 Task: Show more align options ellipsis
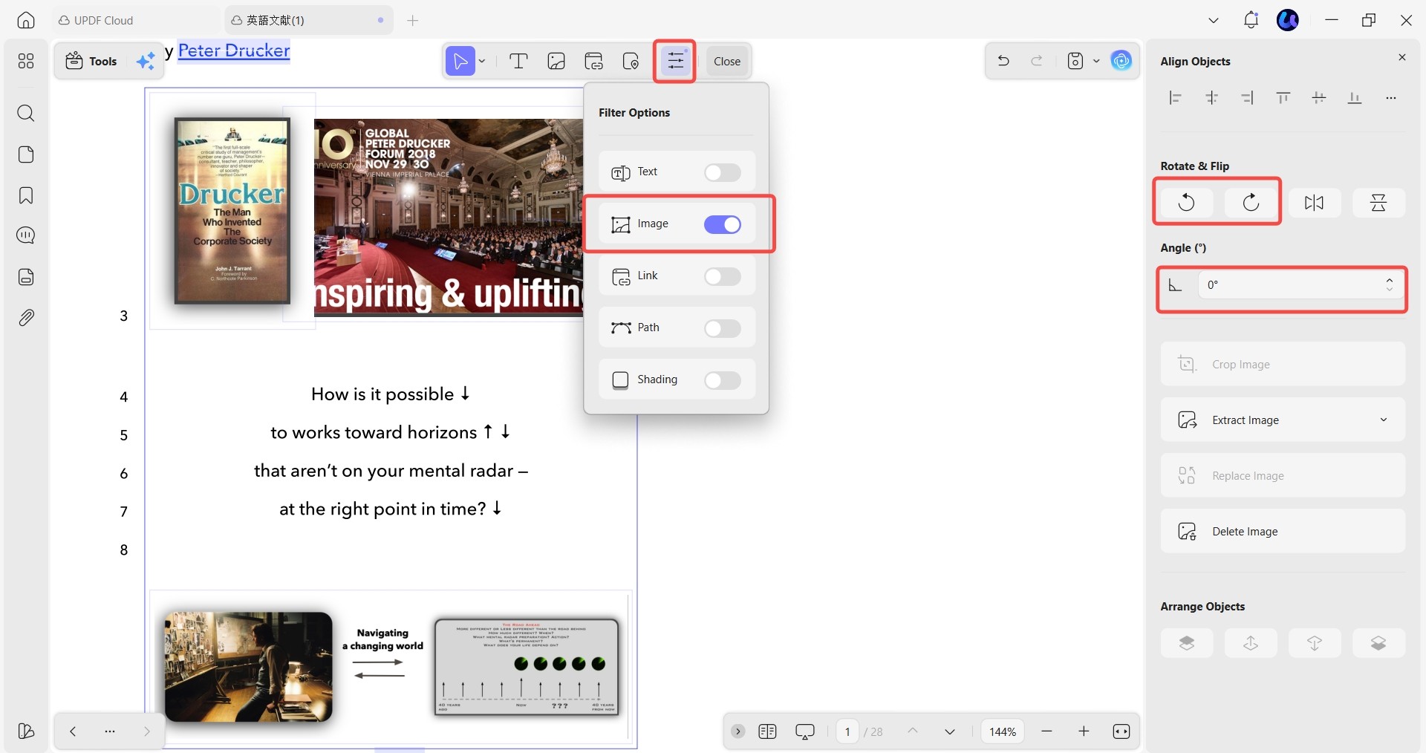pos(1390,98)
